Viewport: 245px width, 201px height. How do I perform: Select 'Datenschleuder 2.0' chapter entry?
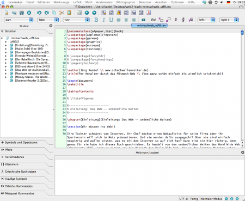click(x=33, y=81)
